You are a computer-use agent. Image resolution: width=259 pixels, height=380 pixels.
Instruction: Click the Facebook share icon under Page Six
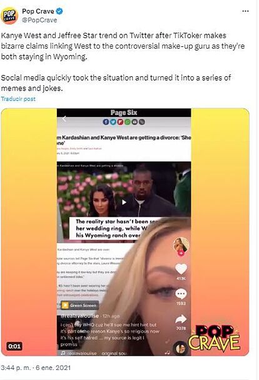[106, 122]
